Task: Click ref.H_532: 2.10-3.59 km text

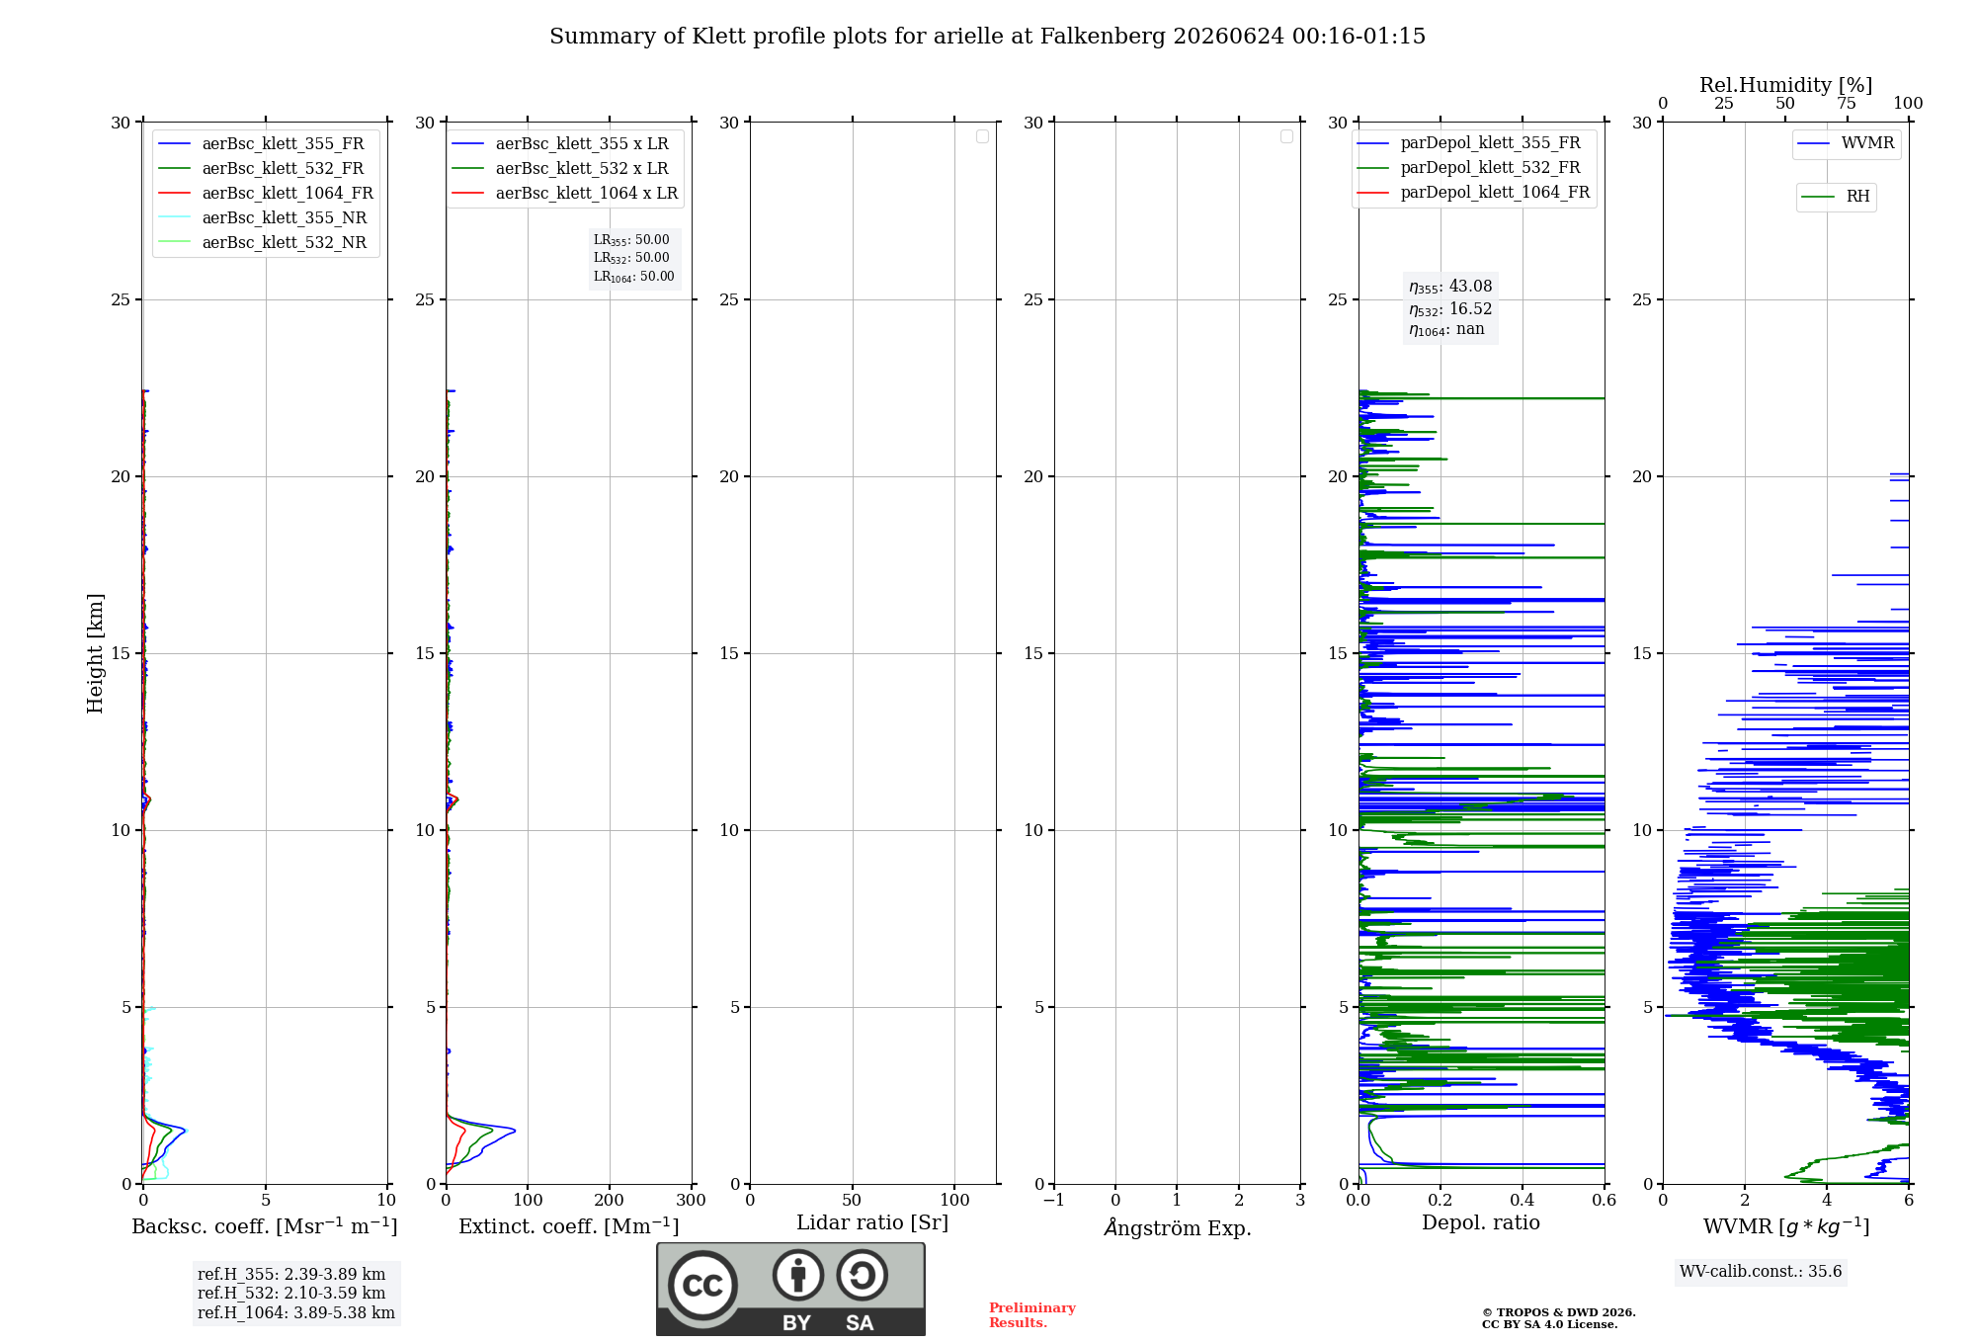Action: (291, 1294)
